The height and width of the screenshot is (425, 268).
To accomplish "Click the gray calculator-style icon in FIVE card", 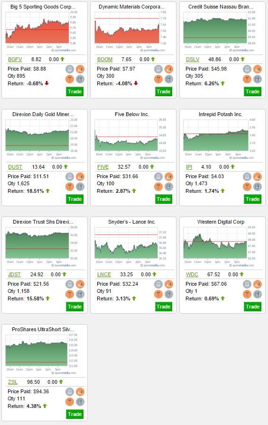I will pos(158,177).
